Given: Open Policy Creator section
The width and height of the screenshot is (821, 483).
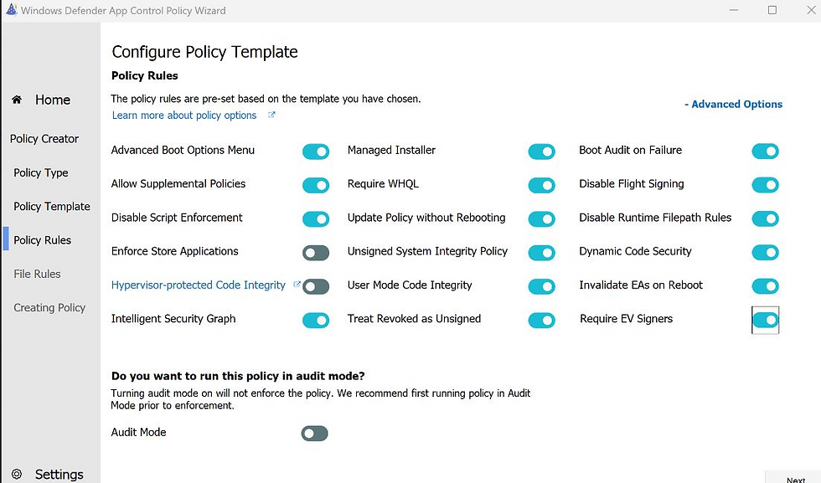Looking at the screenshot, I should pos(44,139).
